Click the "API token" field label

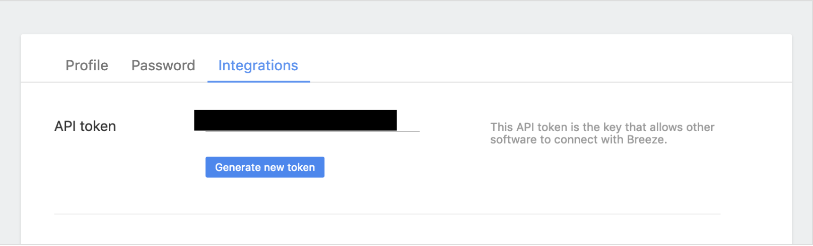pyautogui.click(x=85, y=126)
